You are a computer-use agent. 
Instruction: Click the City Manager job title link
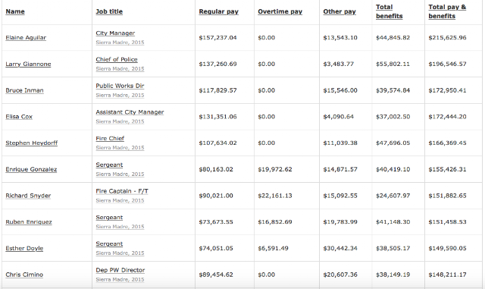tap(115, 33)
